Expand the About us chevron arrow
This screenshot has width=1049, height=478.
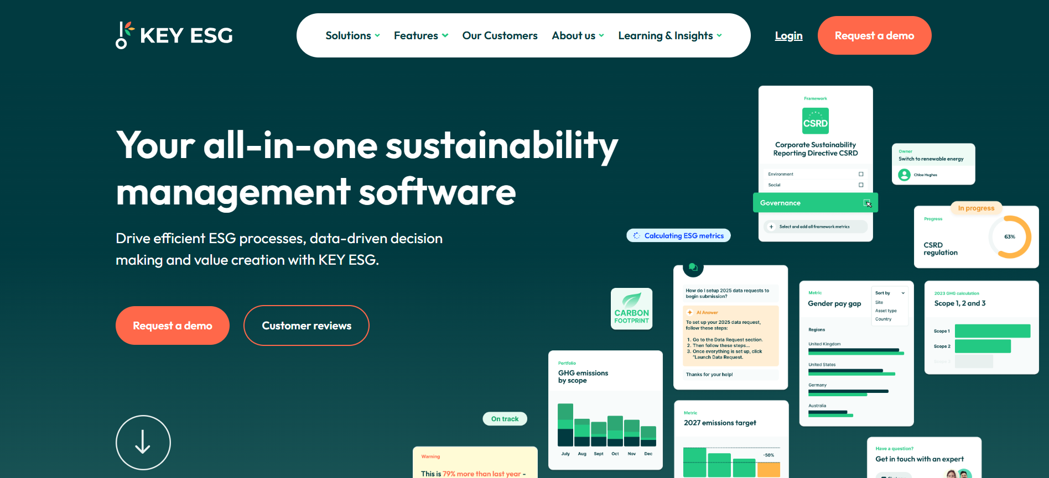601,35
